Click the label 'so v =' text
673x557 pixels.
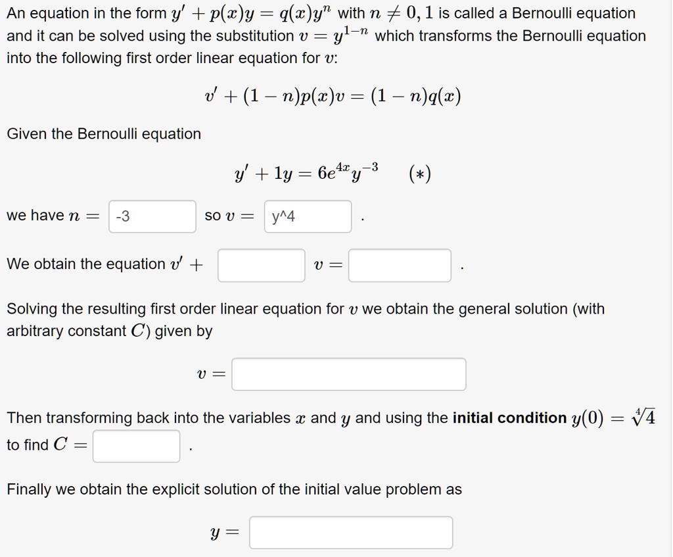pyautogui.click(x=230, y=216)
